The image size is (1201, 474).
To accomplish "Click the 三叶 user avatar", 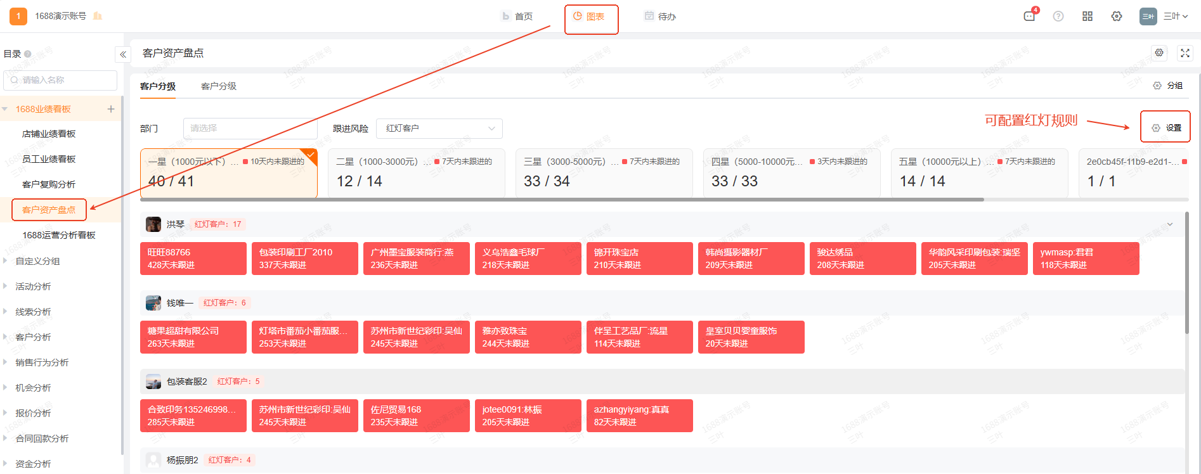I will pyautogui.click(x=1148, y=16).
